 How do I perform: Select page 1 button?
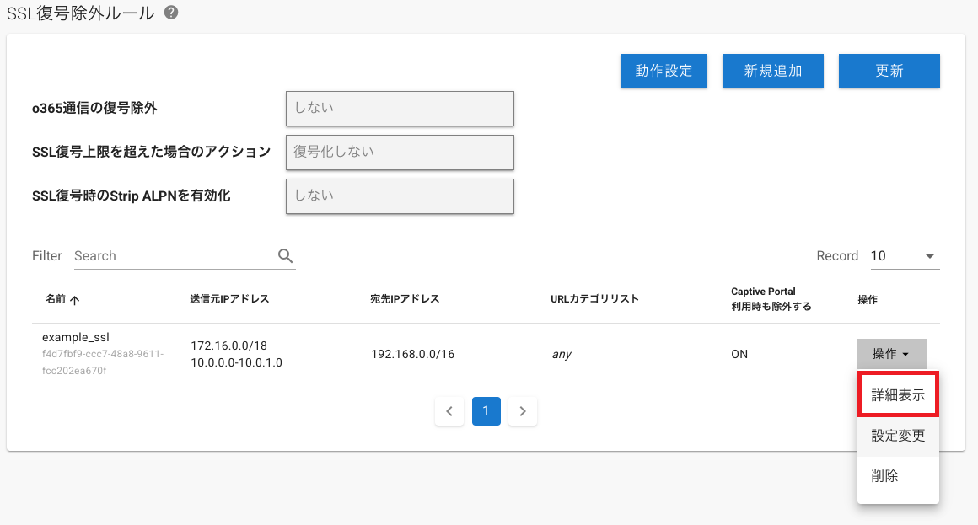click(486, 411)
